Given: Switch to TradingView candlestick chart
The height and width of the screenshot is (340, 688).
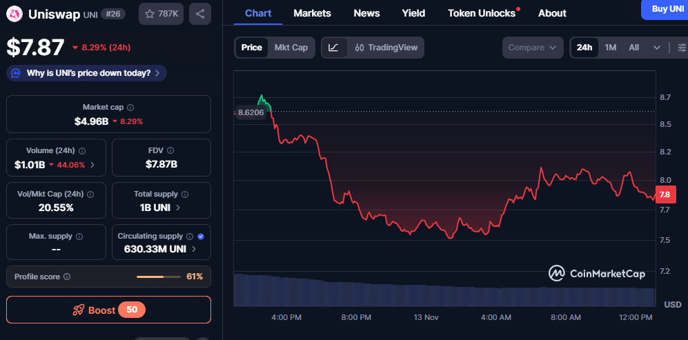Looking at the screenshot, I should [386, 48].
